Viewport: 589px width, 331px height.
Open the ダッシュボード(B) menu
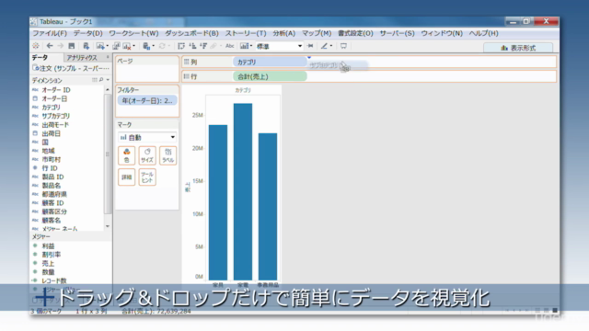[191, 33]
